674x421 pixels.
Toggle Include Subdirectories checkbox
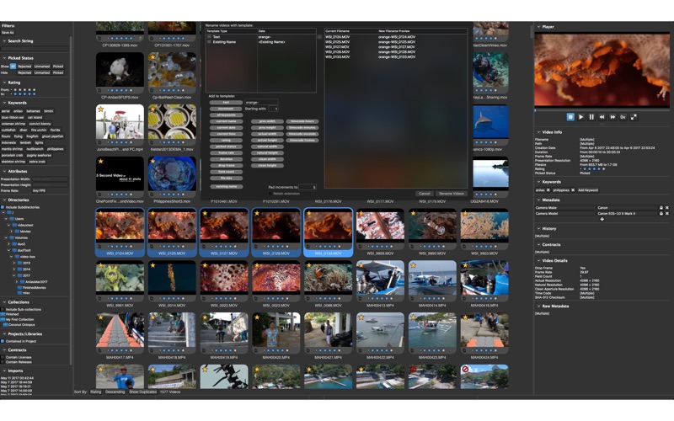coord(3,207)
